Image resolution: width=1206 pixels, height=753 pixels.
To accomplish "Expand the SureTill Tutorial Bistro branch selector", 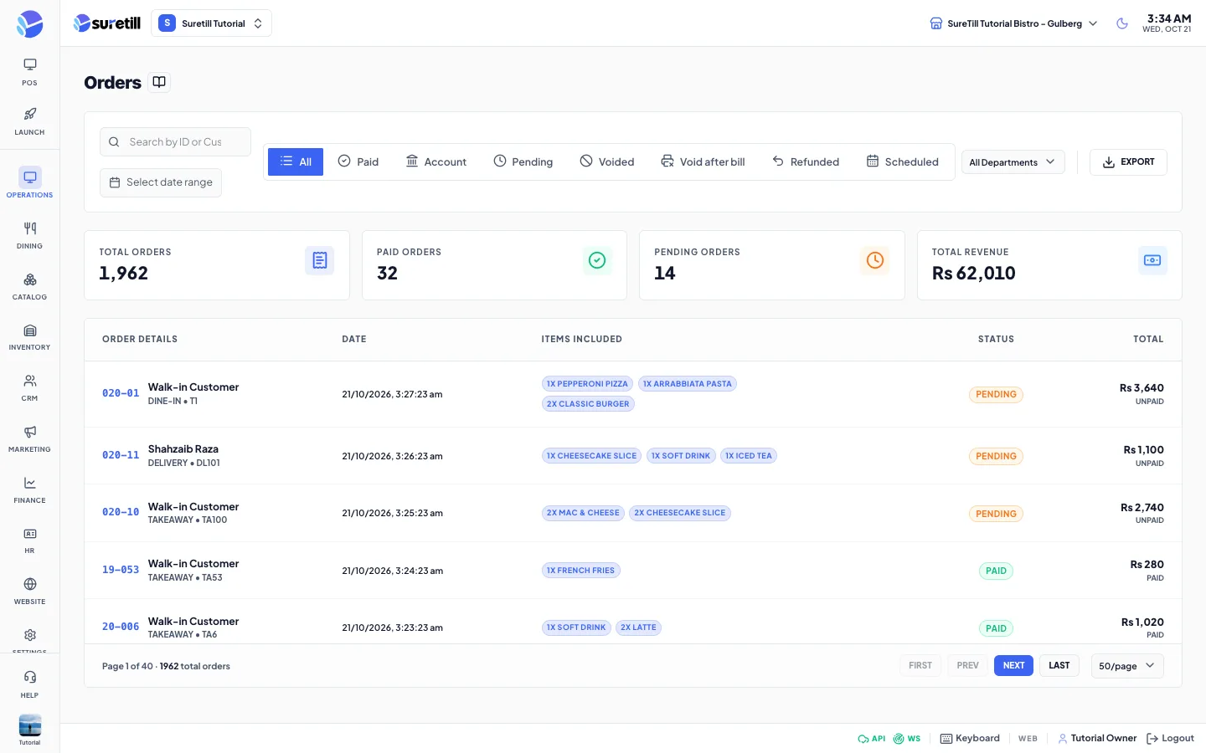I will pos(1013,23).
